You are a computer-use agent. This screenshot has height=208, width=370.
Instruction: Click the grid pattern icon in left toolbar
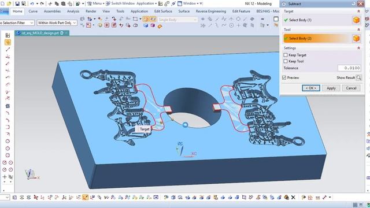click(x=8, y=106)
